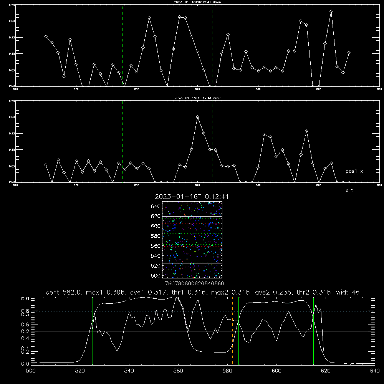
Task: Click the left green dashed line in the dusk plot
Action: tap(122, 142)
